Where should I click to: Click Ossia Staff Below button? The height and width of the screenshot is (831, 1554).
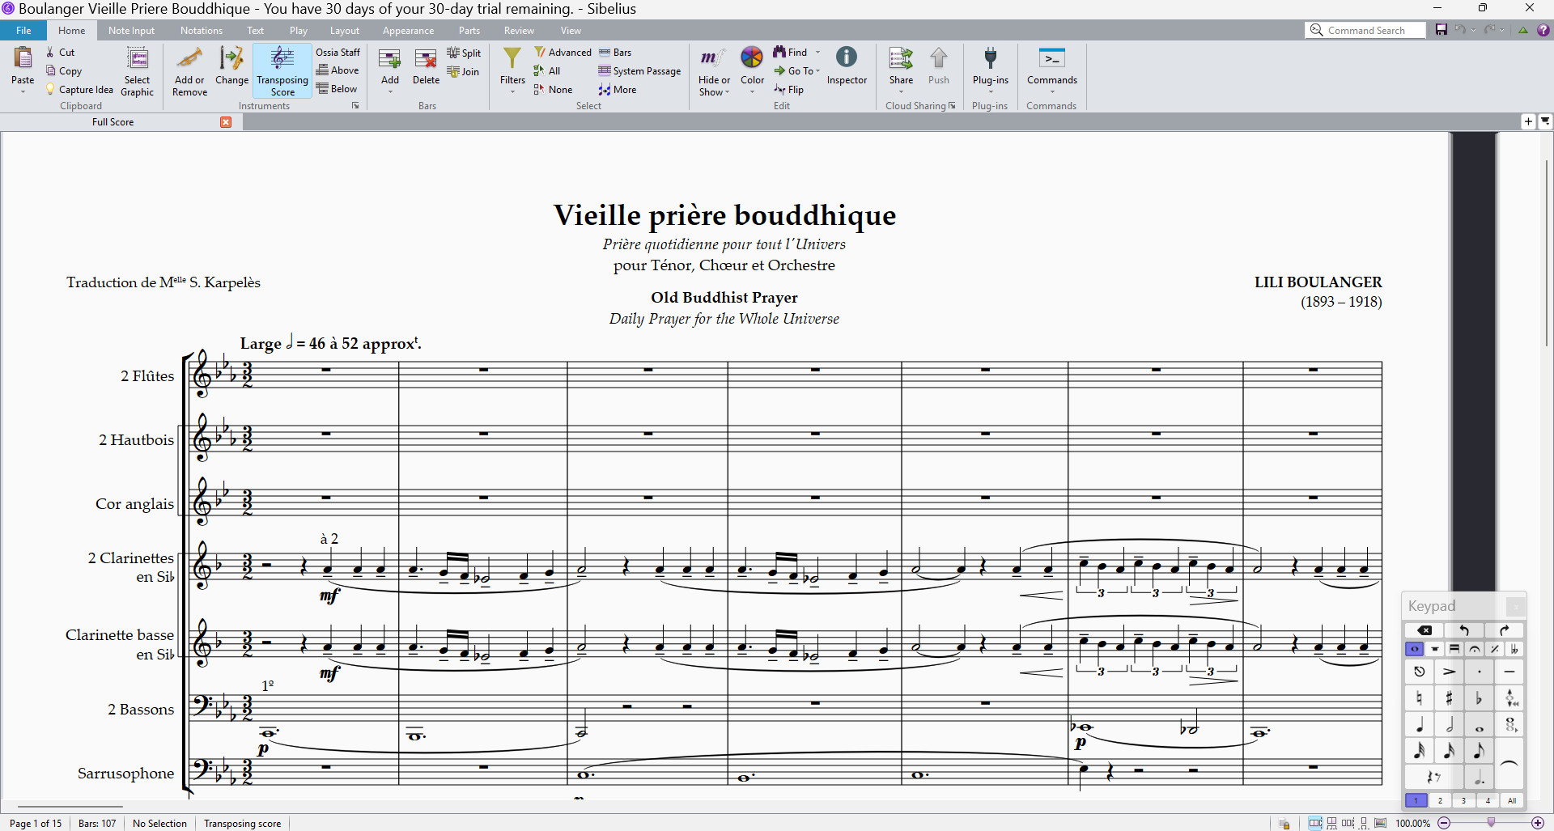click(337, 89)
